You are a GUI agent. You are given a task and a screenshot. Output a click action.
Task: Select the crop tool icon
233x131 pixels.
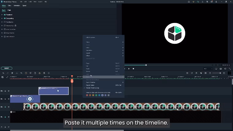[21, 73]
